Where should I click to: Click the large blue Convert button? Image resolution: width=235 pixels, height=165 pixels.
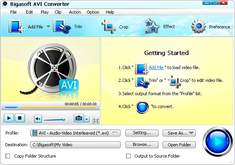(217, 142)
